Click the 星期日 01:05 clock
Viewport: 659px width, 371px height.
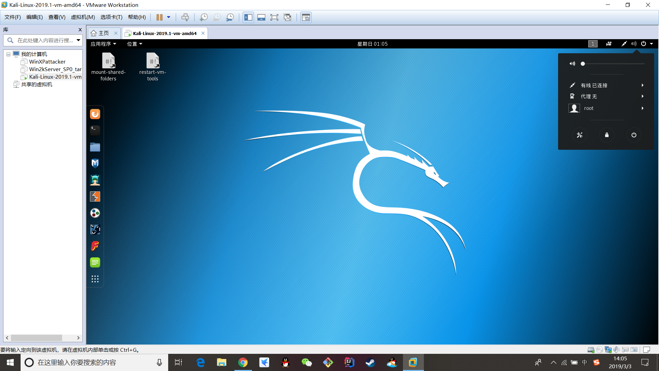tap(372, 44)
